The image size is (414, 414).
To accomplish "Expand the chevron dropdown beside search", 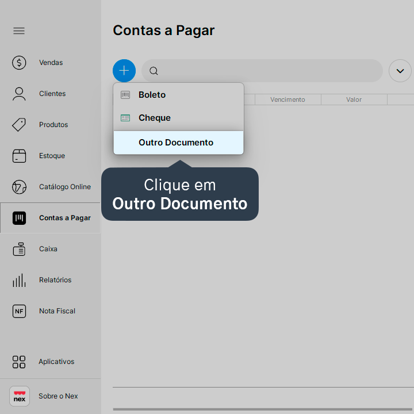I will pyautogui.click(x=400, y=71).
